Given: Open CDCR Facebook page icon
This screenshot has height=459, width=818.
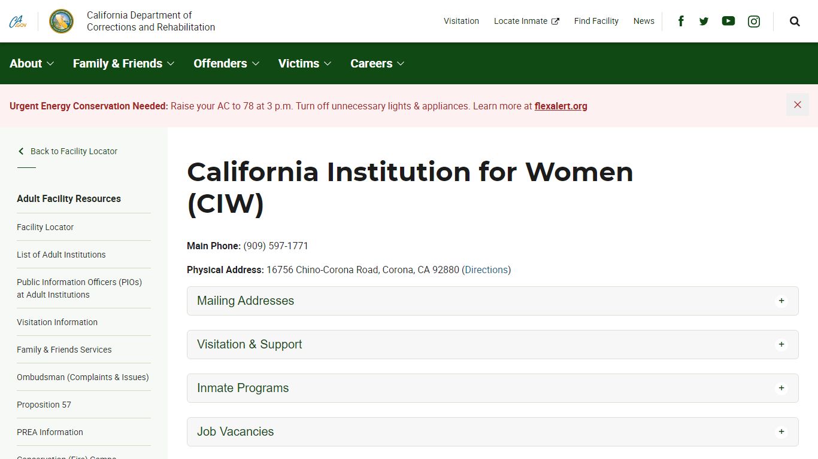Looking at the screenshot, I should click(x=681, y=21).
